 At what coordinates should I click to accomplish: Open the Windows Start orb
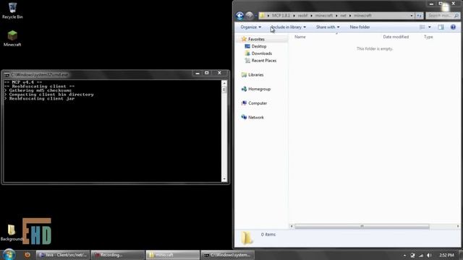[9, 254]
